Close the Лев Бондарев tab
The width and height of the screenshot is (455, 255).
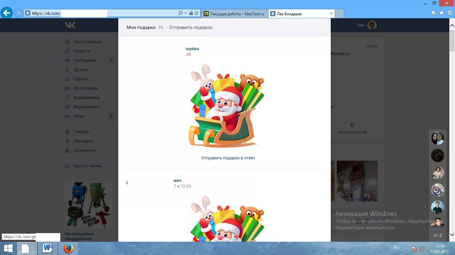point(331,14)
